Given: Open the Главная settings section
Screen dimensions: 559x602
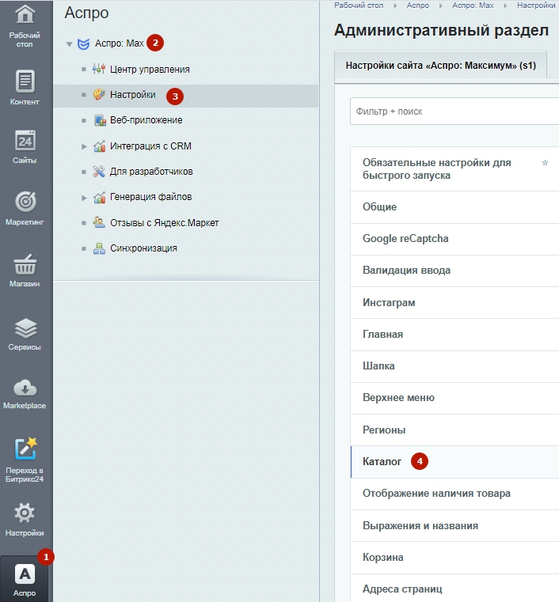Looking at the screenshot, I should pos(454,335).
